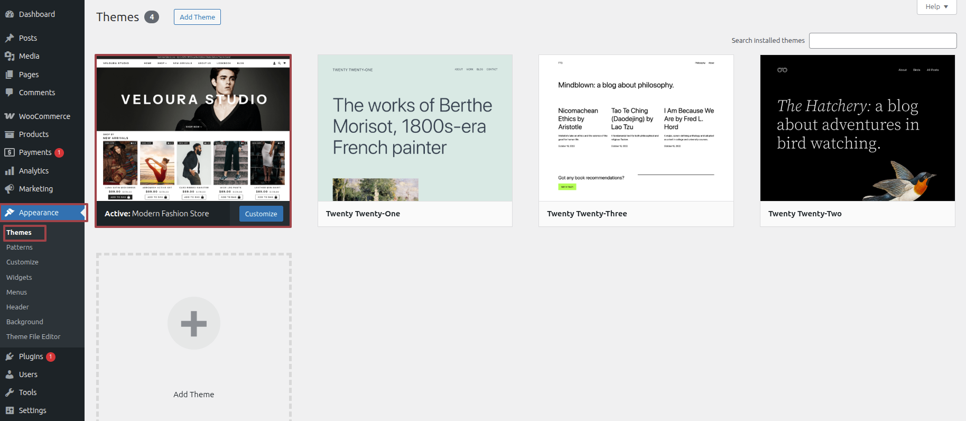This screenshot has height=421, width=966.
Task: Click the Plugins plug icon
Action: pyautogui.click(x=10, y=356)
